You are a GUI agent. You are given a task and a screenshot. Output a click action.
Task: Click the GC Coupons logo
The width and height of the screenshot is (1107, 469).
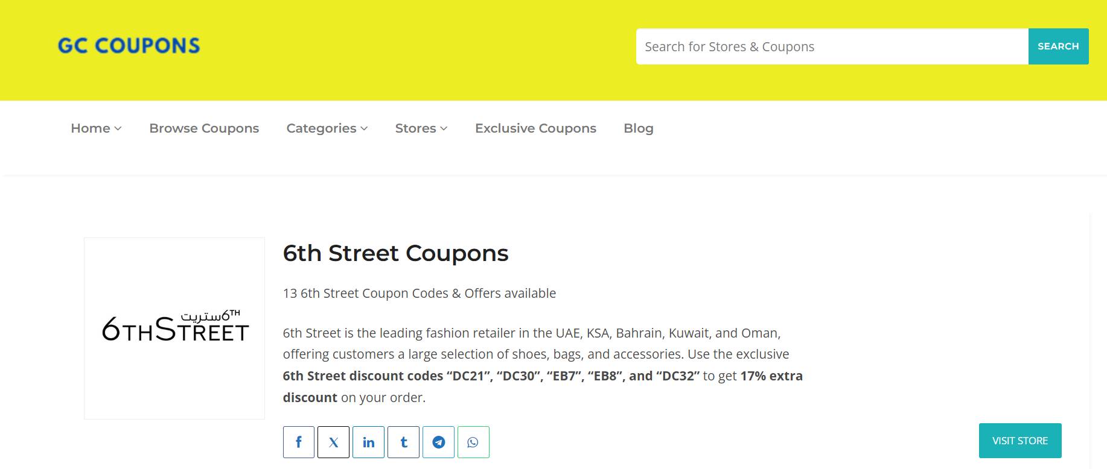(x=129, y=46)
